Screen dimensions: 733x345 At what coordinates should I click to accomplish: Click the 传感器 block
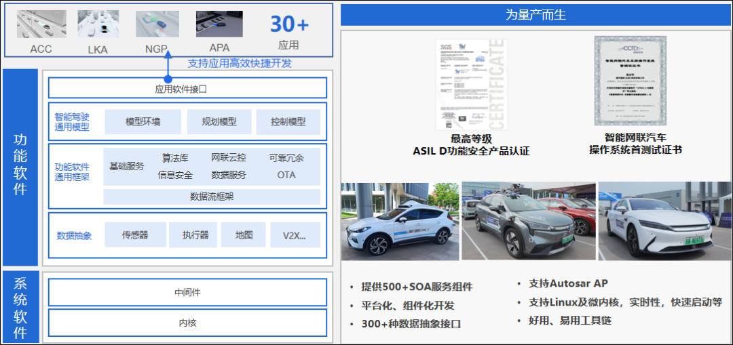pyautogui.click(x=135, y=235)
